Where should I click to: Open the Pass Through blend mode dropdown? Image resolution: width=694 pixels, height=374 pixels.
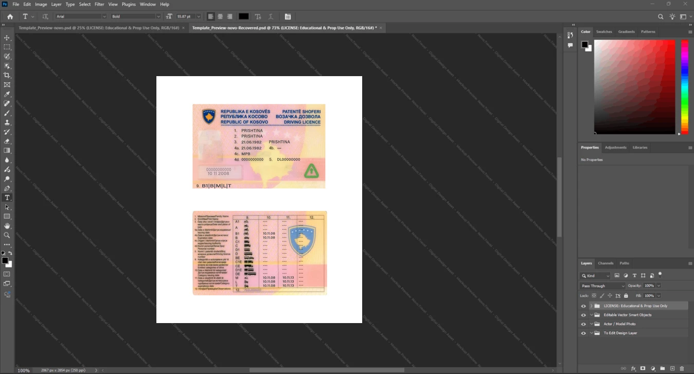[x=602, y=286]
